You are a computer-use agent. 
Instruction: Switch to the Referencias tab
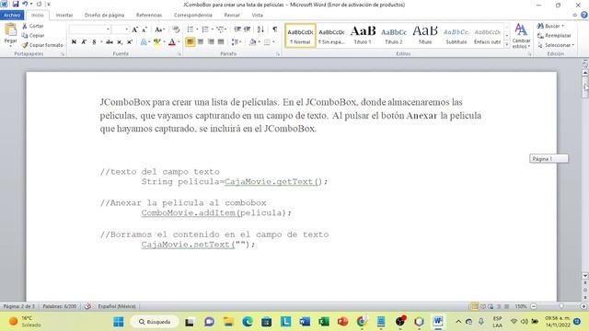pos(149,15)
